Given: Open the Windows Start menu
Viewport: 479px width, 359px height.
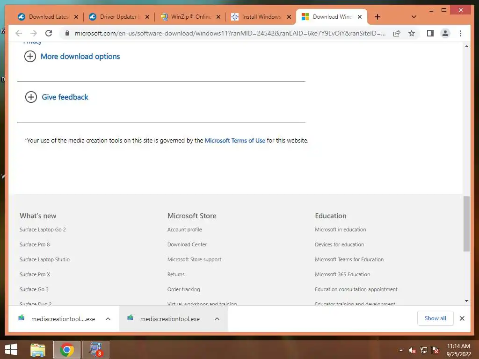Looking at the screenshot, I should [11, 350].
